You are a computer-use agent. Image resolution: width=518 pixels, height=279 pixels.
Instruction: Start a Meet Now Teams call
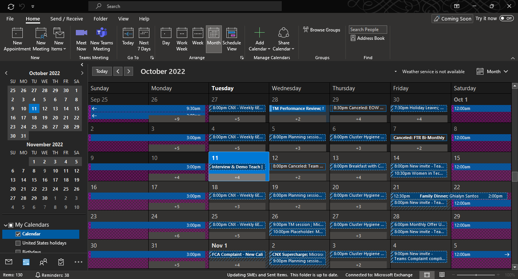click(x=81, y=39)
